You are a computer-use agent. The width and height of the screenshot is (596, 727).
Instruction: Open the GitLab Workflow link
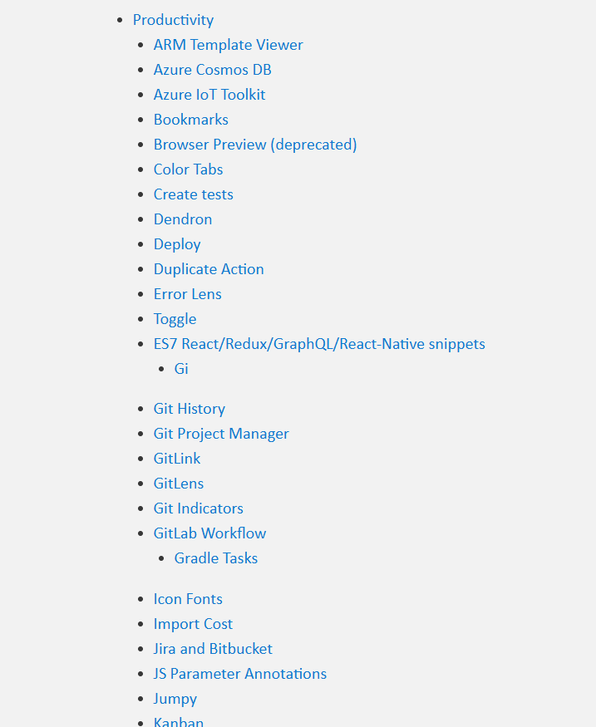pyautogui.click(x=210, y=533)
